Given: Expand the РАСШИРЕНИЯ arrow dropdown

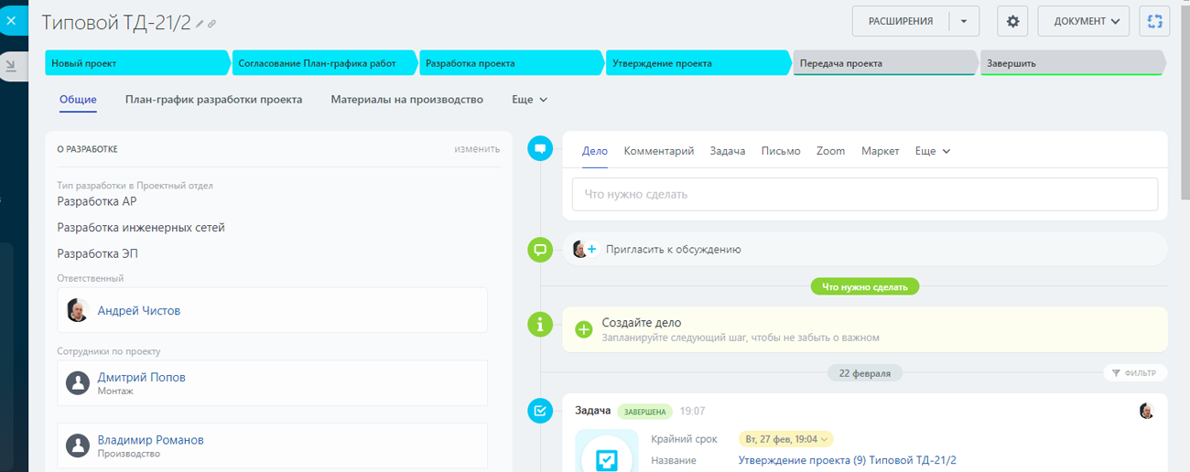Looking at the screenshot, I should click(963, 21).
